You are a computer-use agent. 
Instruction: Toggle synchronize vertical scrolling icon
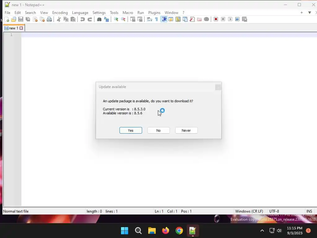coord(132,19)
